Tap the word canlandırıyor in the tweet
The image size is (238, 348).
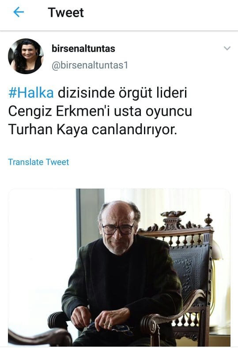tap(134, 129)
